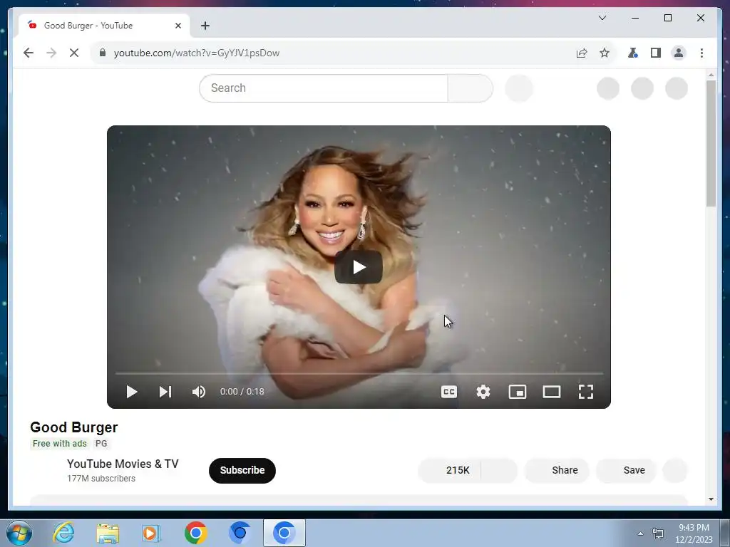Bookmark this tab with the star icon

pos(605,53)
